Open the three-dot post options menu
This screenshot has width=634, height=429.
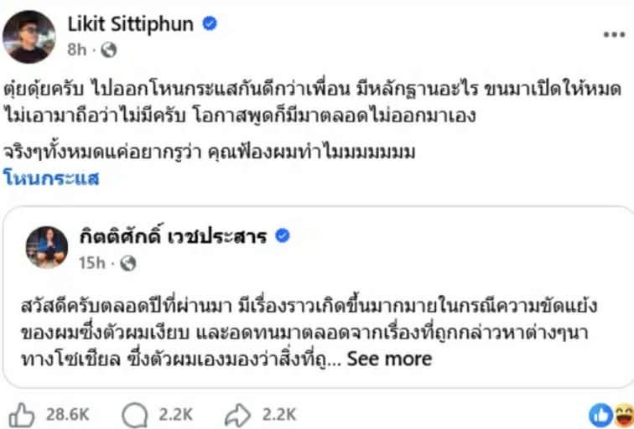click(614, 34)
